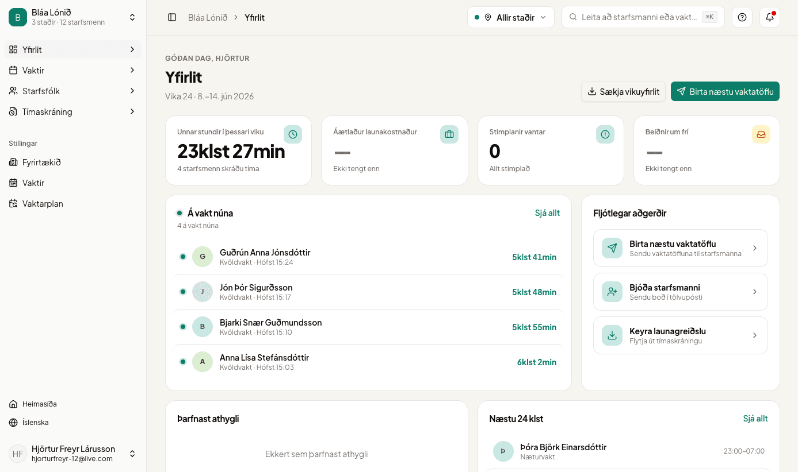Image resolution: width=798 pixels, height=472 pixels.
Task: Click the Bláa Lónið logo B icon
Action: (x=18, y=17)
